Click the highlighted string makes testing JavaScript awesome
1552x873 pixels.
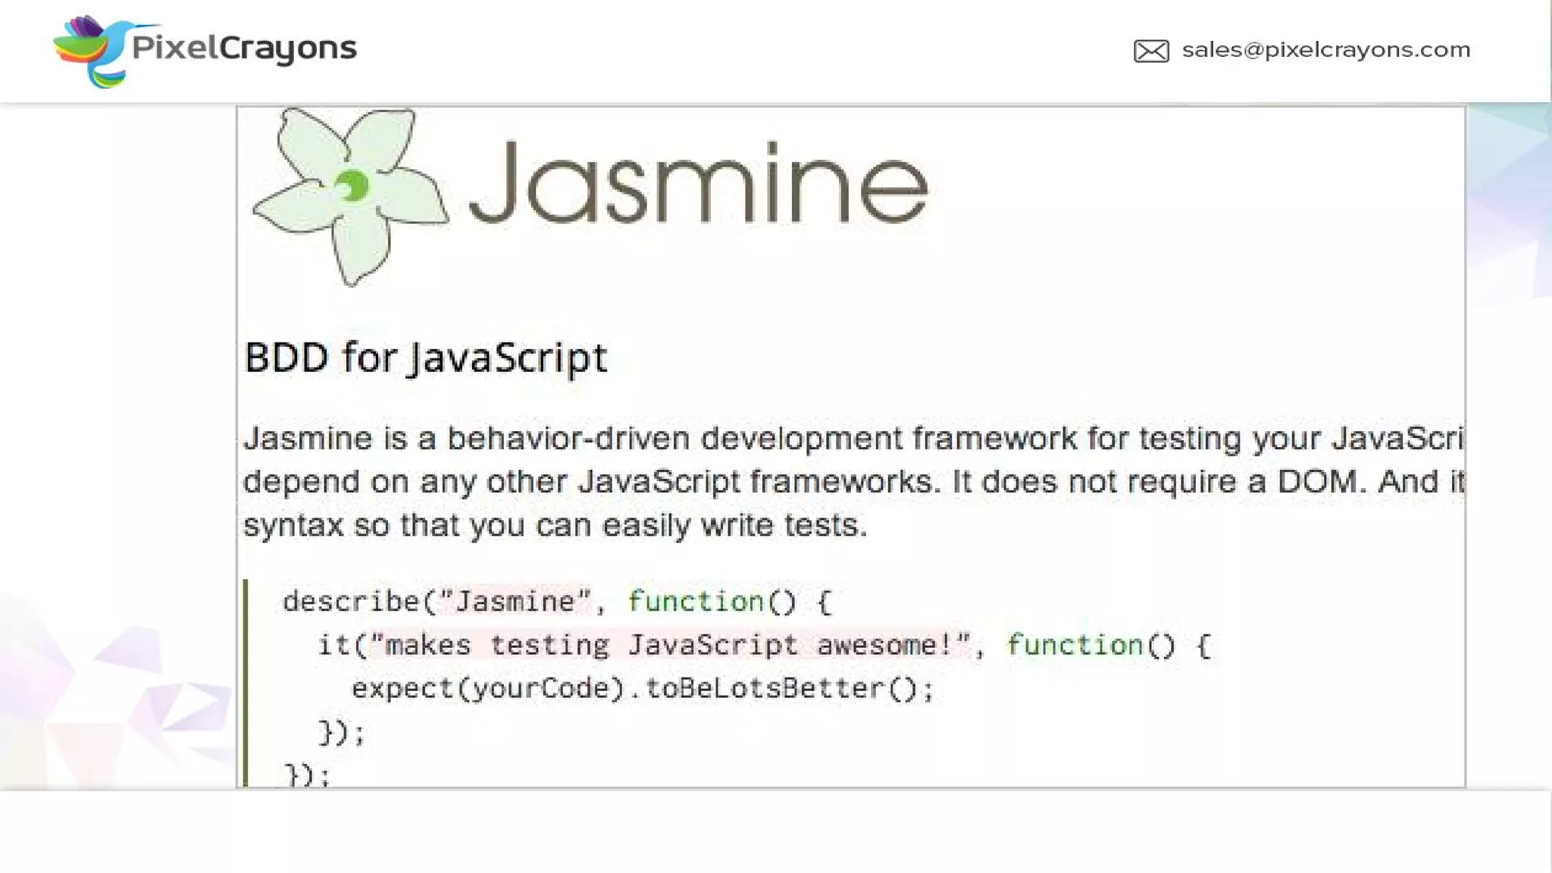tap(670, 645)
